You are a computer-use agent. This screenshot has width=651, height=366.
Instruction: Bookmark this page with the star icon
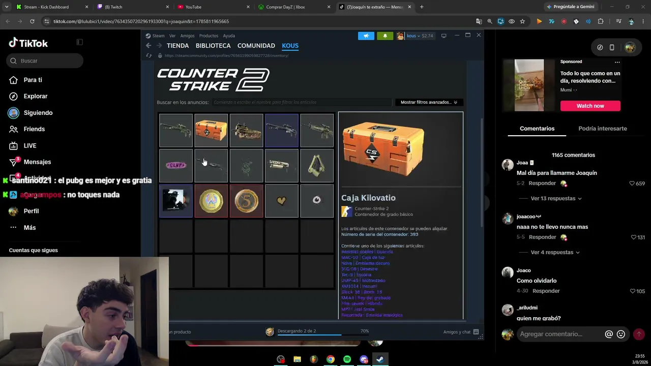pyautogui.click(x=522, y=21)
